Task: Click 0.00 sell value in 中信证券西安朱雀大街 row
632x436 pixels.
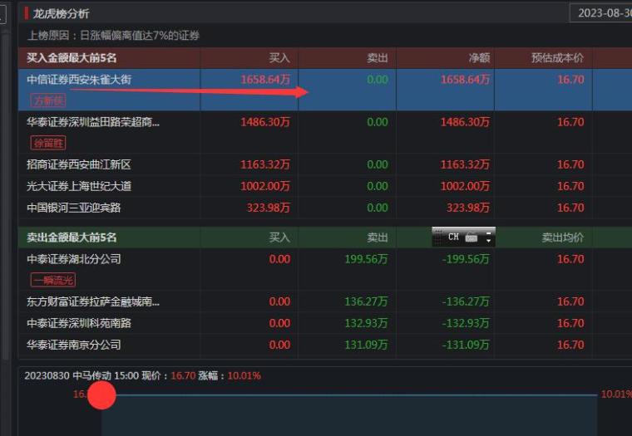Action: (378, 79)
